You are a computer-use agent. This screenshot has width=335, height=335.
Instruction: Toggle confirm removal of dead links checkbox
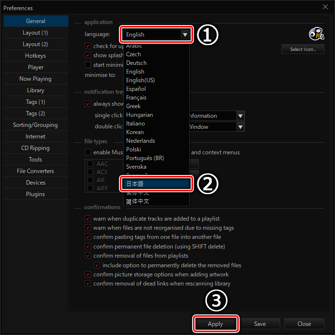[88, 284]
